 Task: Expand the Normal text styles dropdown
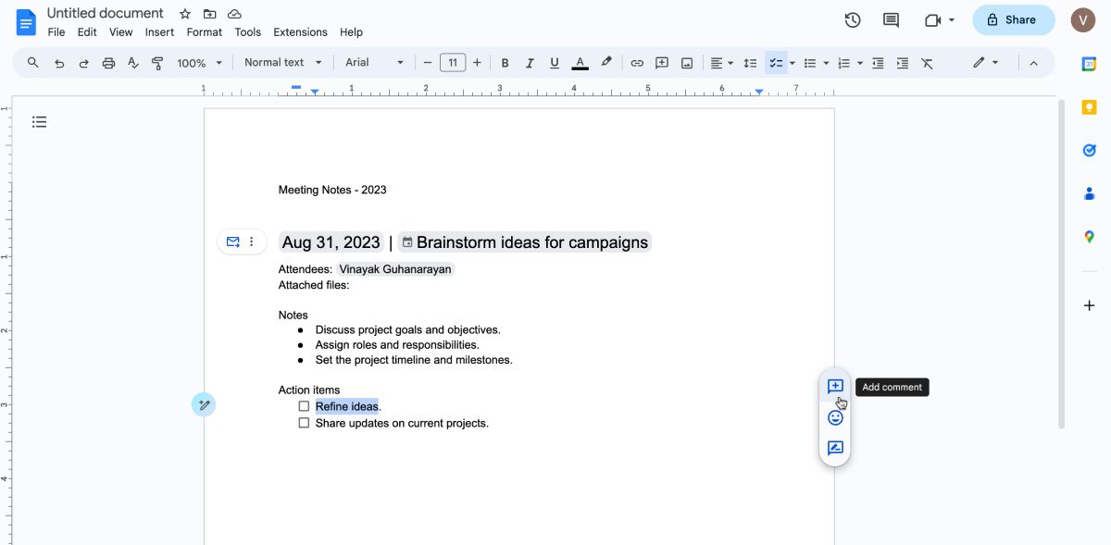pyautogui.click(x=281, y=62)
